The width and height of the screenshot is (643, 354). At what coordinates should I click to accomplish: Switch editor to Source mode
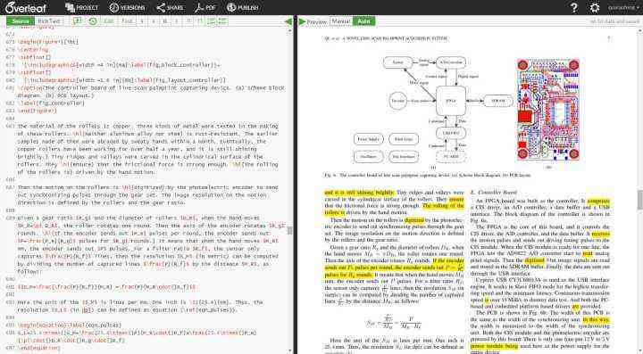21,21
